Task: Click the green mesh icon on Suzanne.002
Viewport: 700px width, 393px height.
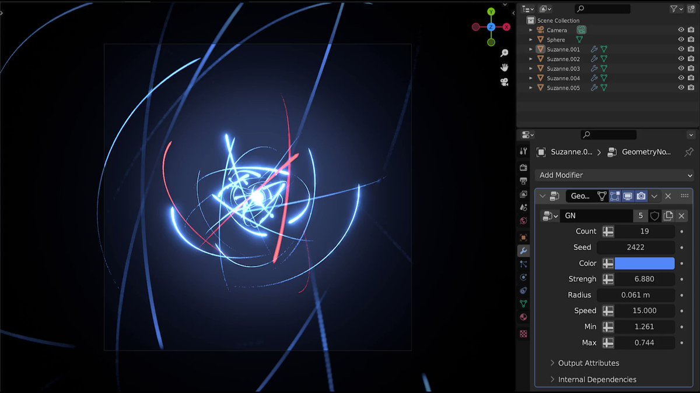Action: click(604, 59)
